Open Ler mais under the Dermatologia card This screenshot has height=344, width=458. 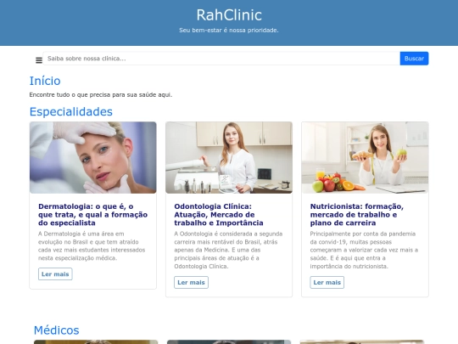tap(55, 274)
